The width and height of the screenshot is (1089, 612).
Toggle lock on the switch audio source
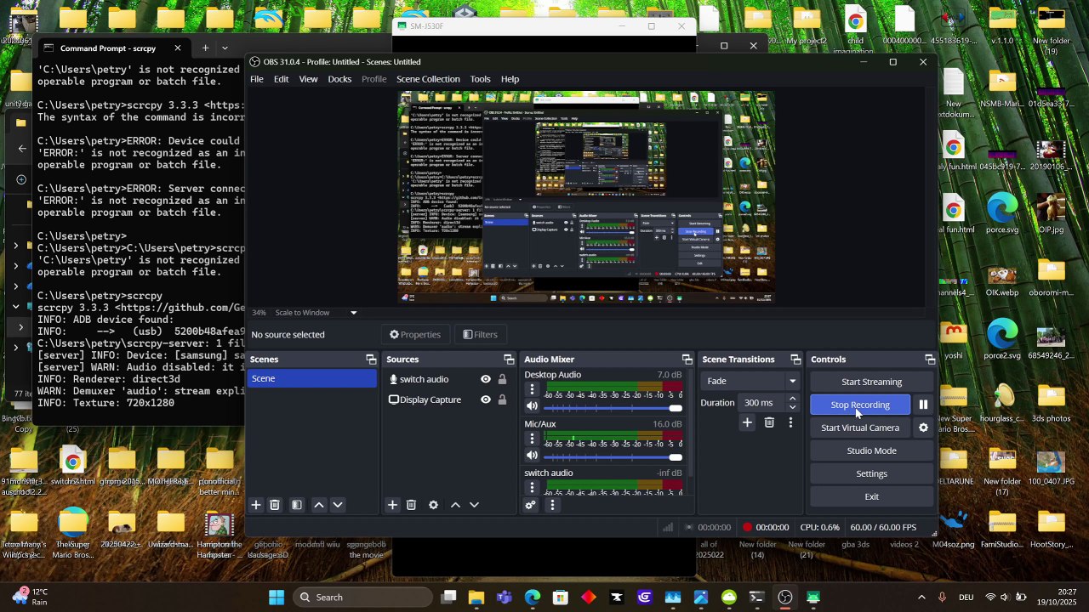[x=502, y=379]
